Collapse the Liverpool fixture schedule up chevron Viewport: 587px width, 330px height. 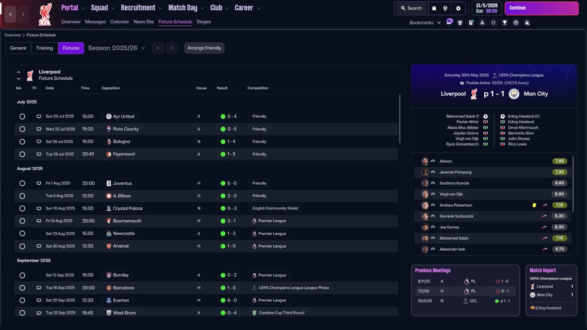point(19,72)
